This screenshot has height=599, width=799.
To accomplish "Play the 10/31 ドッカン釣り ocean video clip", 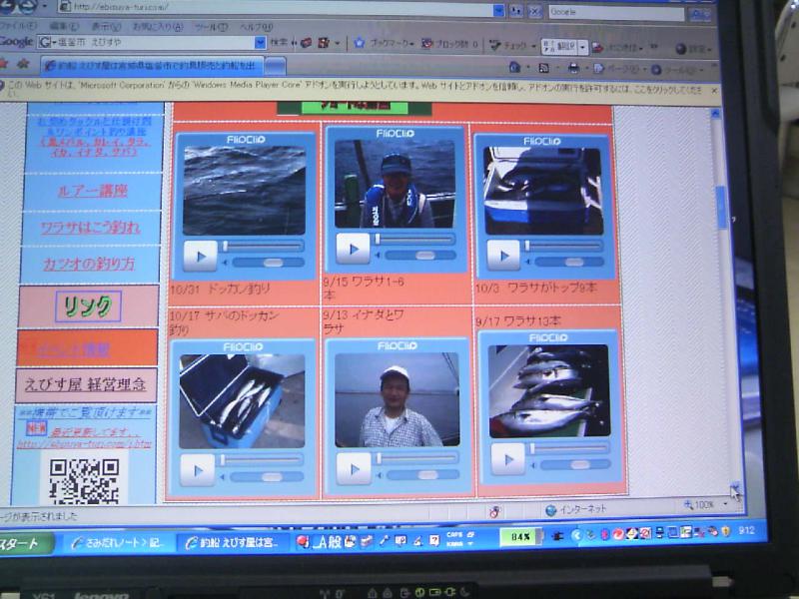I will pos(200,256).
